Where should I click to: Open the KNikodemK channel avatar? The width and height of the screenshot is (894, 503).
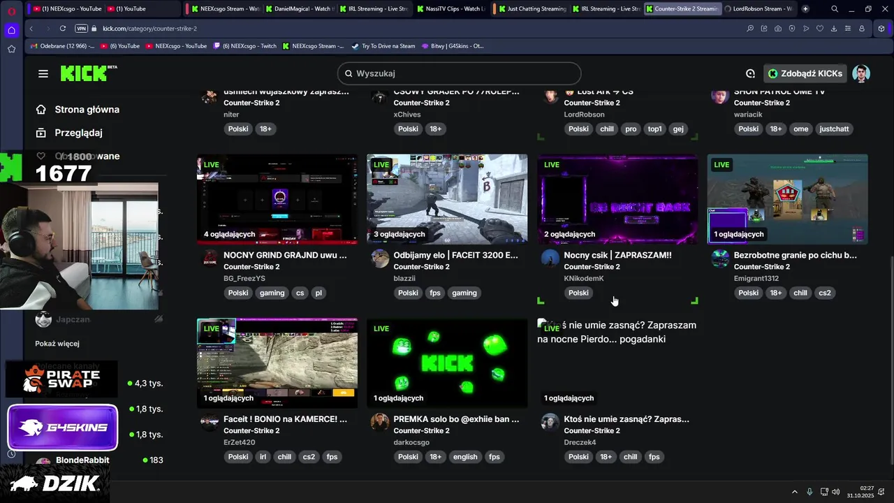550,258
